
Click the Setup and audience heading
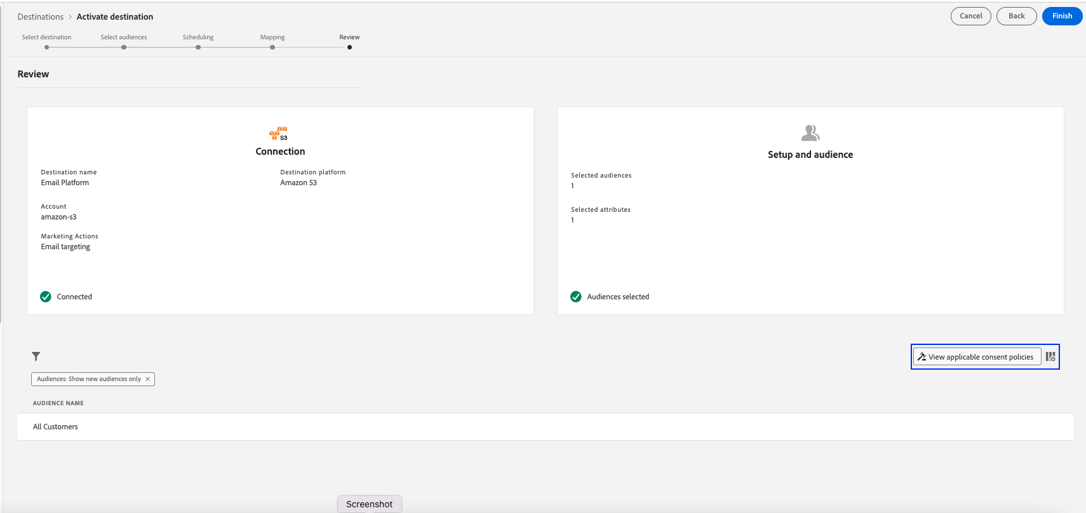(810, 155)
